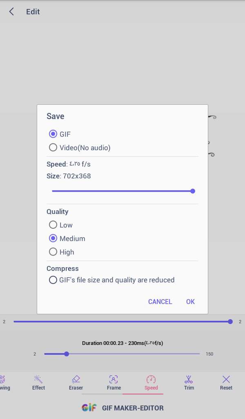Select the GIF save format option
This screenshot has height=419, width=245.
tap(60, 134)
